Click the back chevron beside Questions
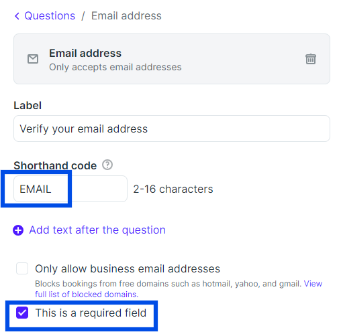The height and width of the screenshot is (332, 339). pos(17,16)
